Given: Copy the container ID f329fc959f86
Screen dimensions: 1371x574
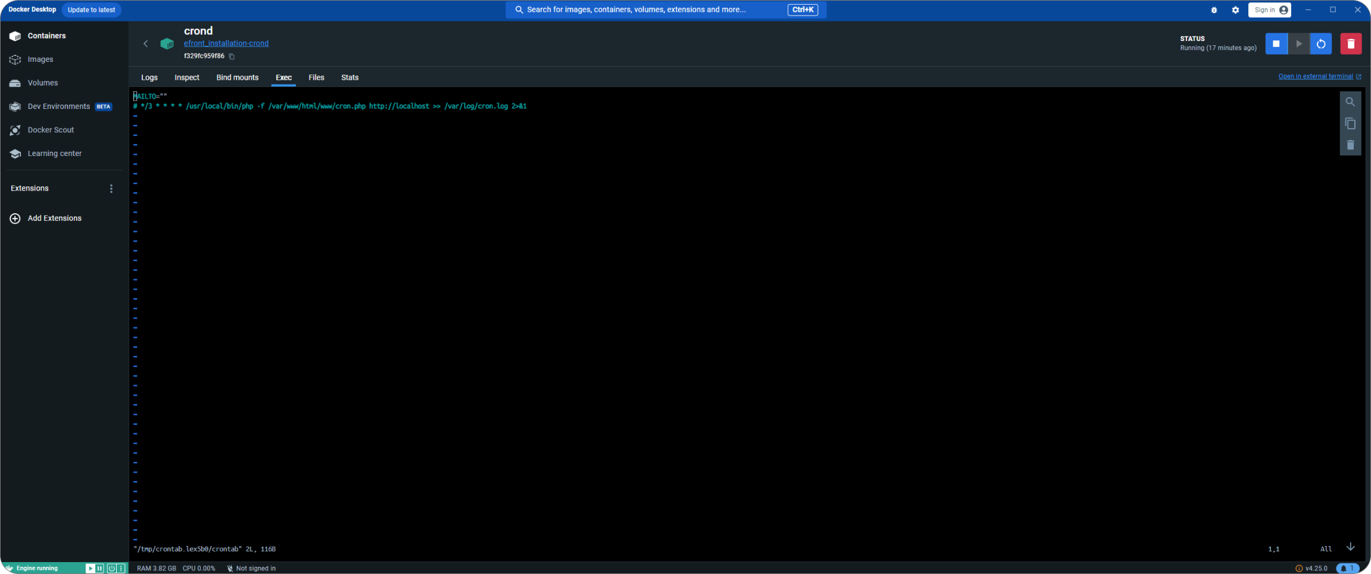Looking at the screenshot, I should [232, 57].
